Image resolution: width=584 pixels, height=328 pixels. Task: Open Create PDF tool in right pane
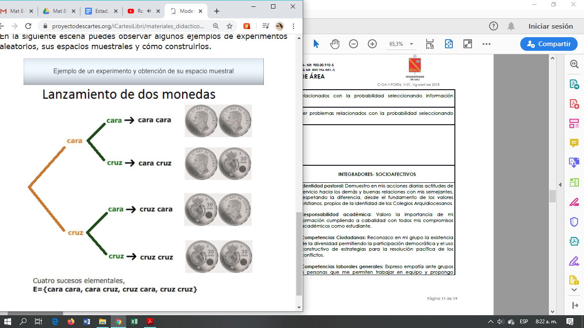click(x=574, y=104)
